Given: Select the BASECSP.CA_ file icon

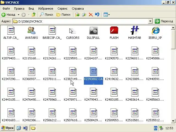Looking at the screenshot, I should click(x=52, y=30).
